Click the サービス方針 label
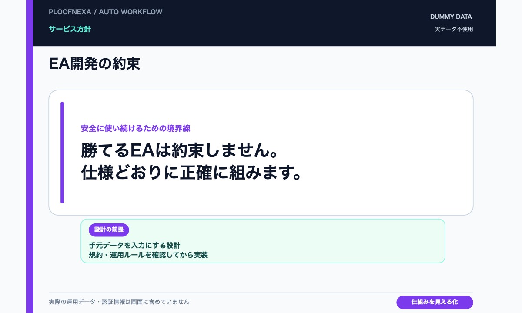Image resolution: width=522 pixels, height=313 pixels. click(70, 29)
